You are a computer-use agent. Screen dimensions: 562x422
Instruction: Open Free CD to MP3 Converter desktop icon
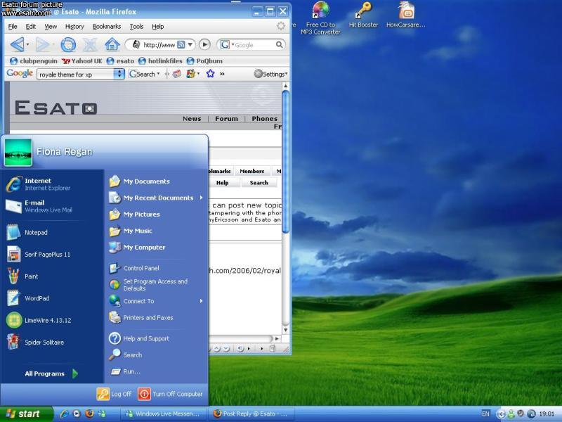click(x=320, y=18)
